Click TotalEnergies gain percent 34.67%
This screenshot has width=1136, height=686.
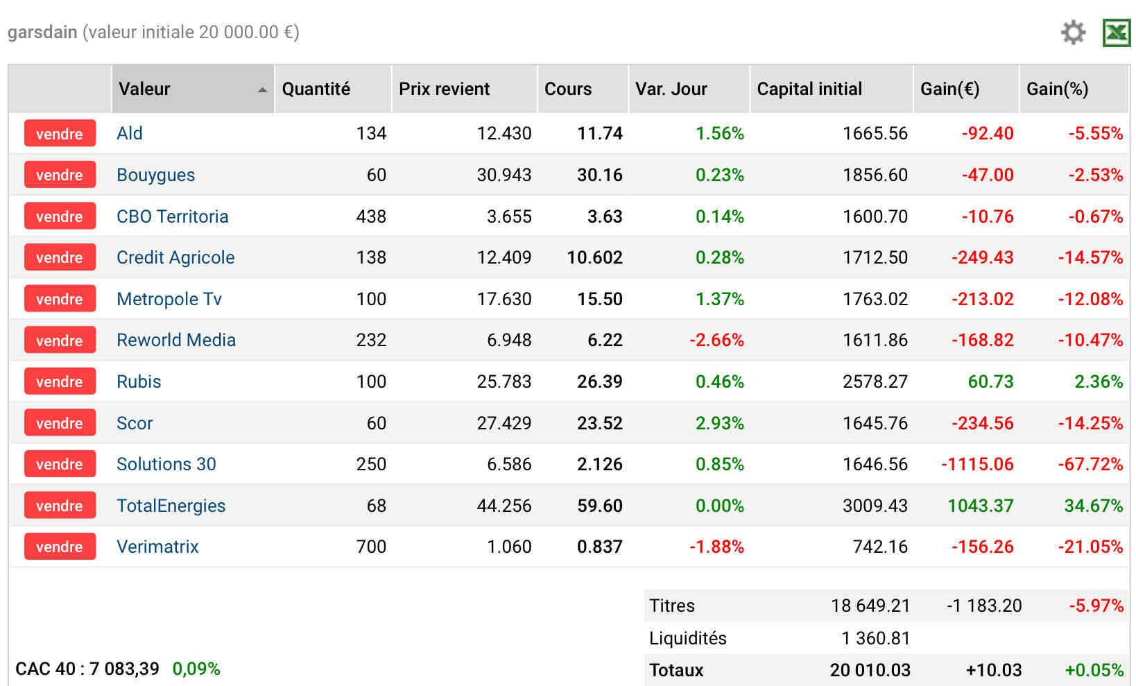[1094, 506]
